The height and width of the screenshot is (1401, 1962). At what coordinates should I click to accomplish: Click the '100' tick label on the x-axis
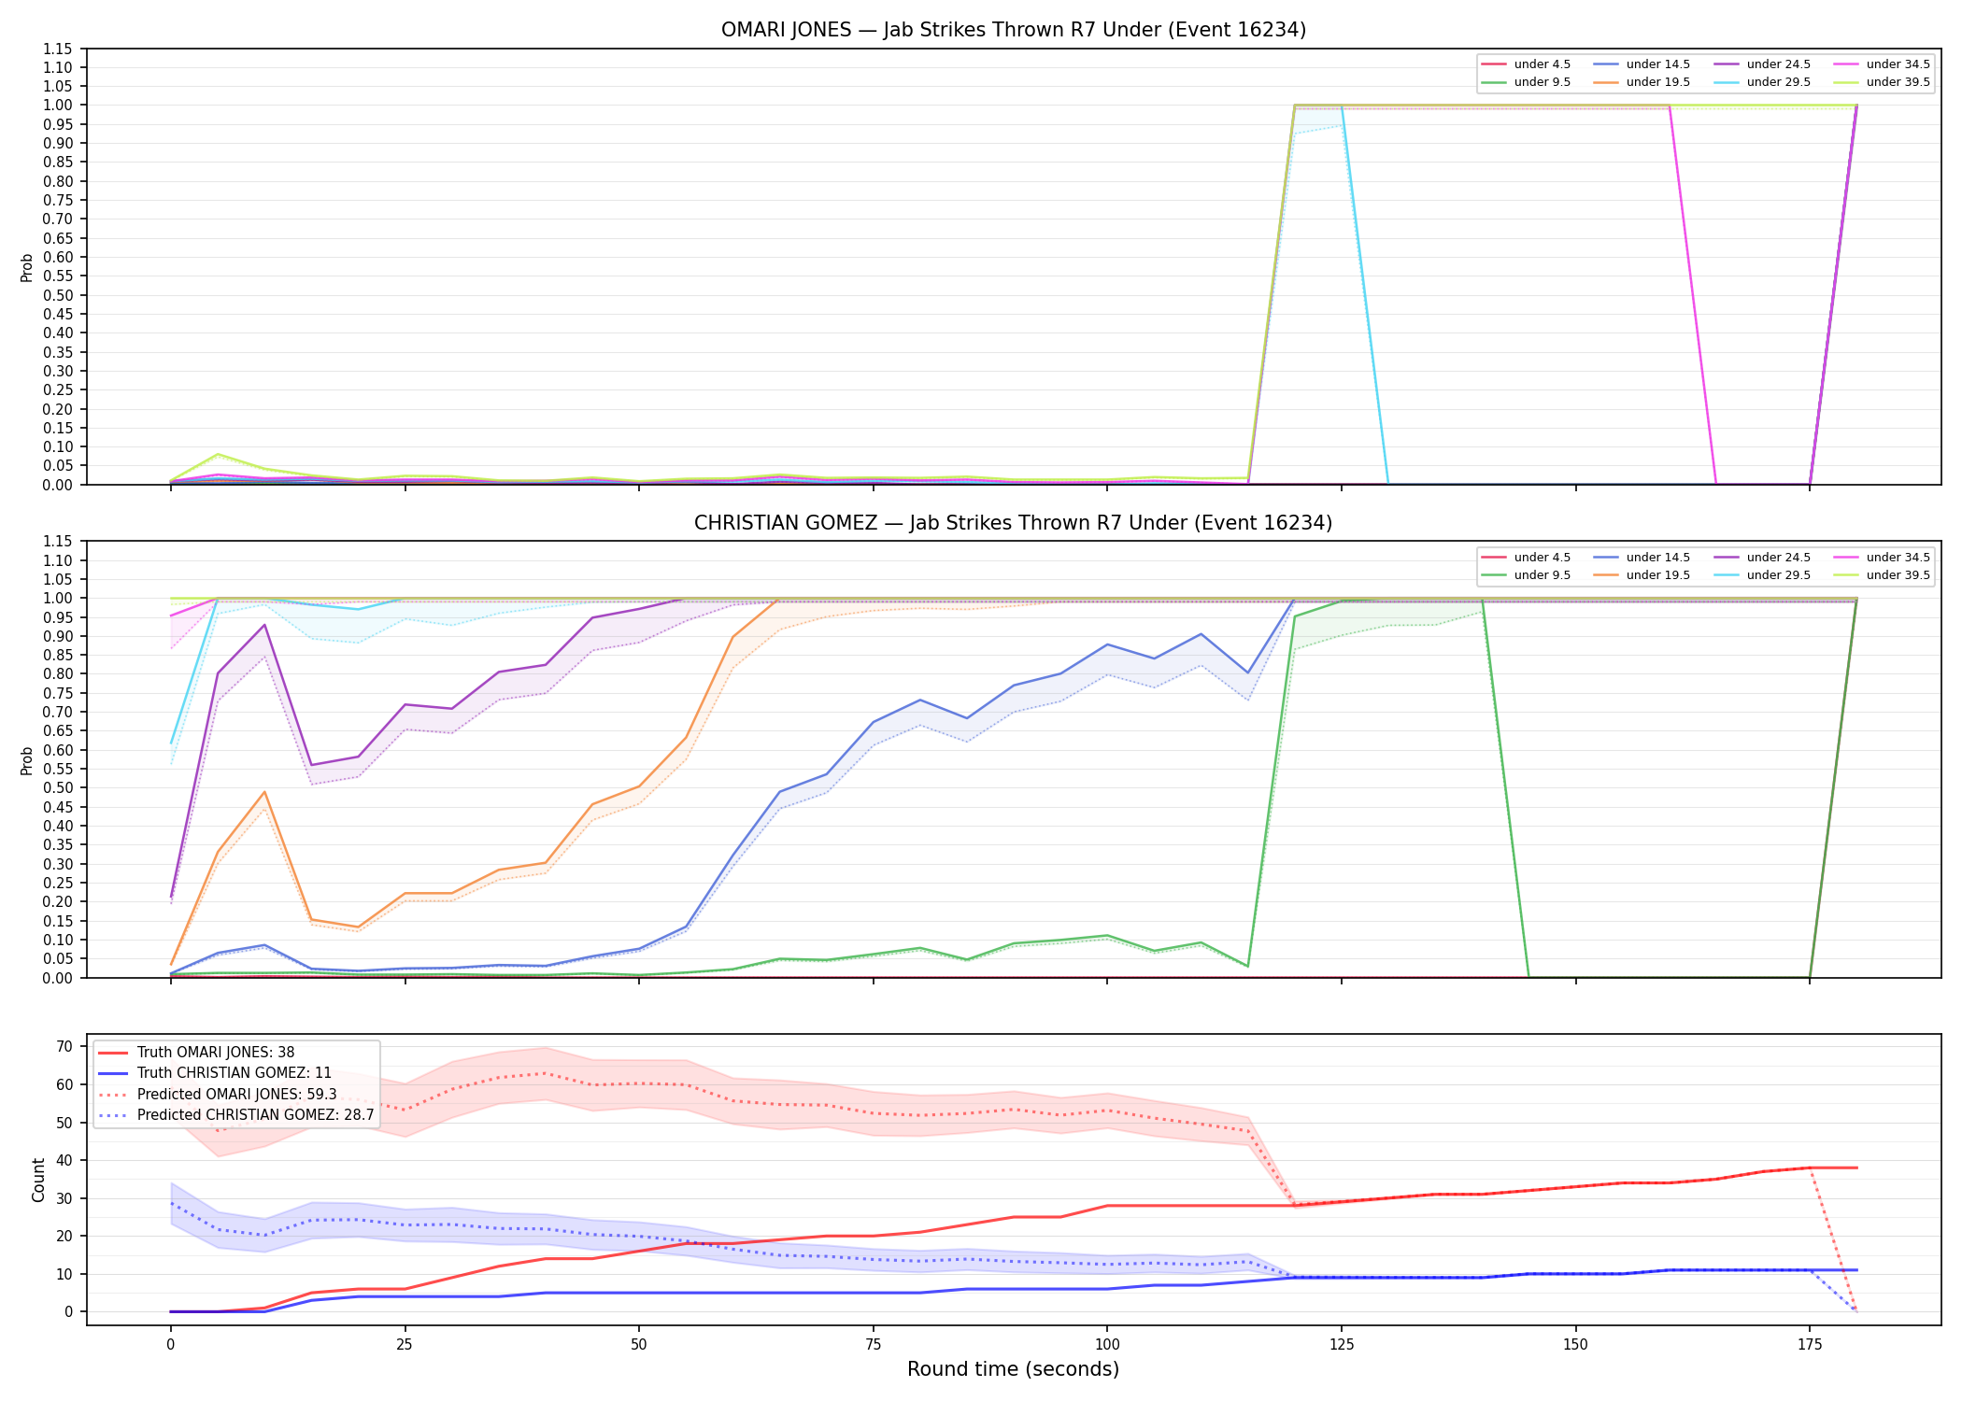click(x=1107, y=1345)
